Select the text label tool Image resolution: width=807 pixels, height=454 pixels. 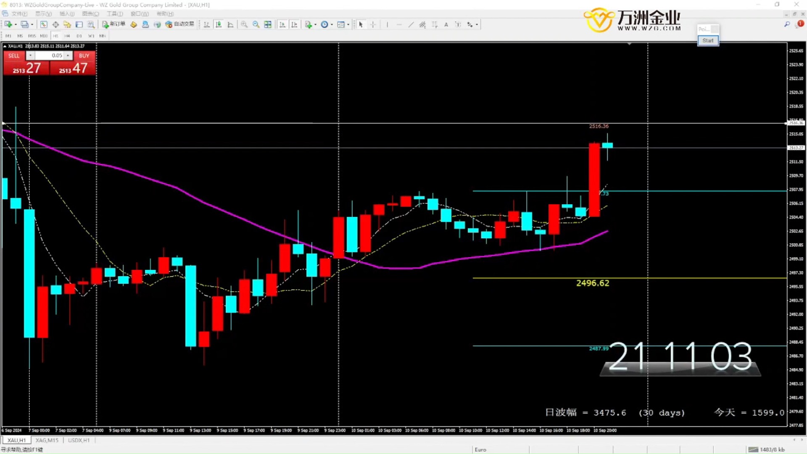[x=458, y=24]
